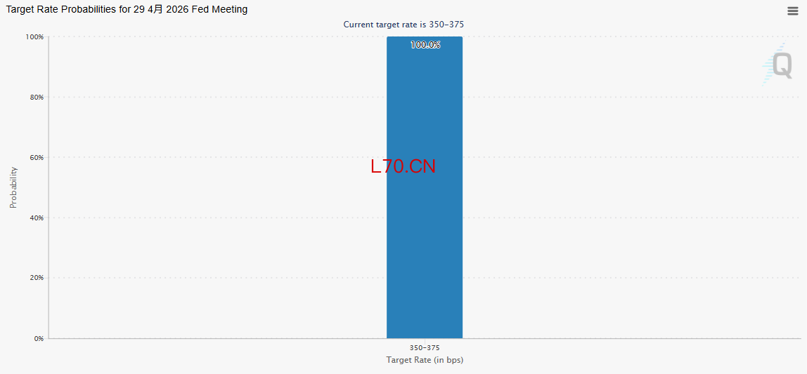This screenshot has width=807, height=374.
Task: Click the dotted gridline at the 20% level
Action: [x=211, y=278]
